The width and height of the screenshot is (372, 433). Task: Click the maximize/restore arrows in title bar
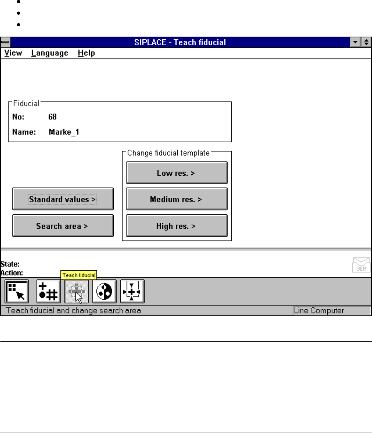[366, 42]
